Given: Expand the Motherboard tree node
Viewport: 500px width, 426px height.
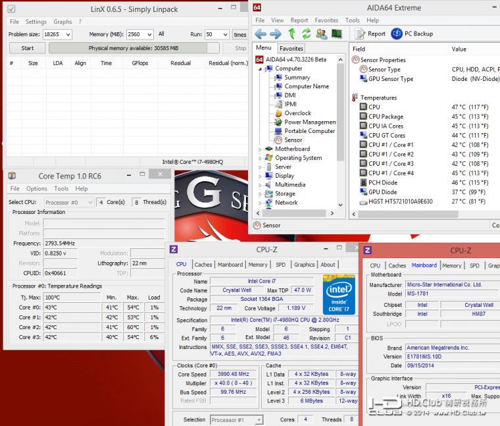Looking at the screenshot, I should [x=261, y=149].
